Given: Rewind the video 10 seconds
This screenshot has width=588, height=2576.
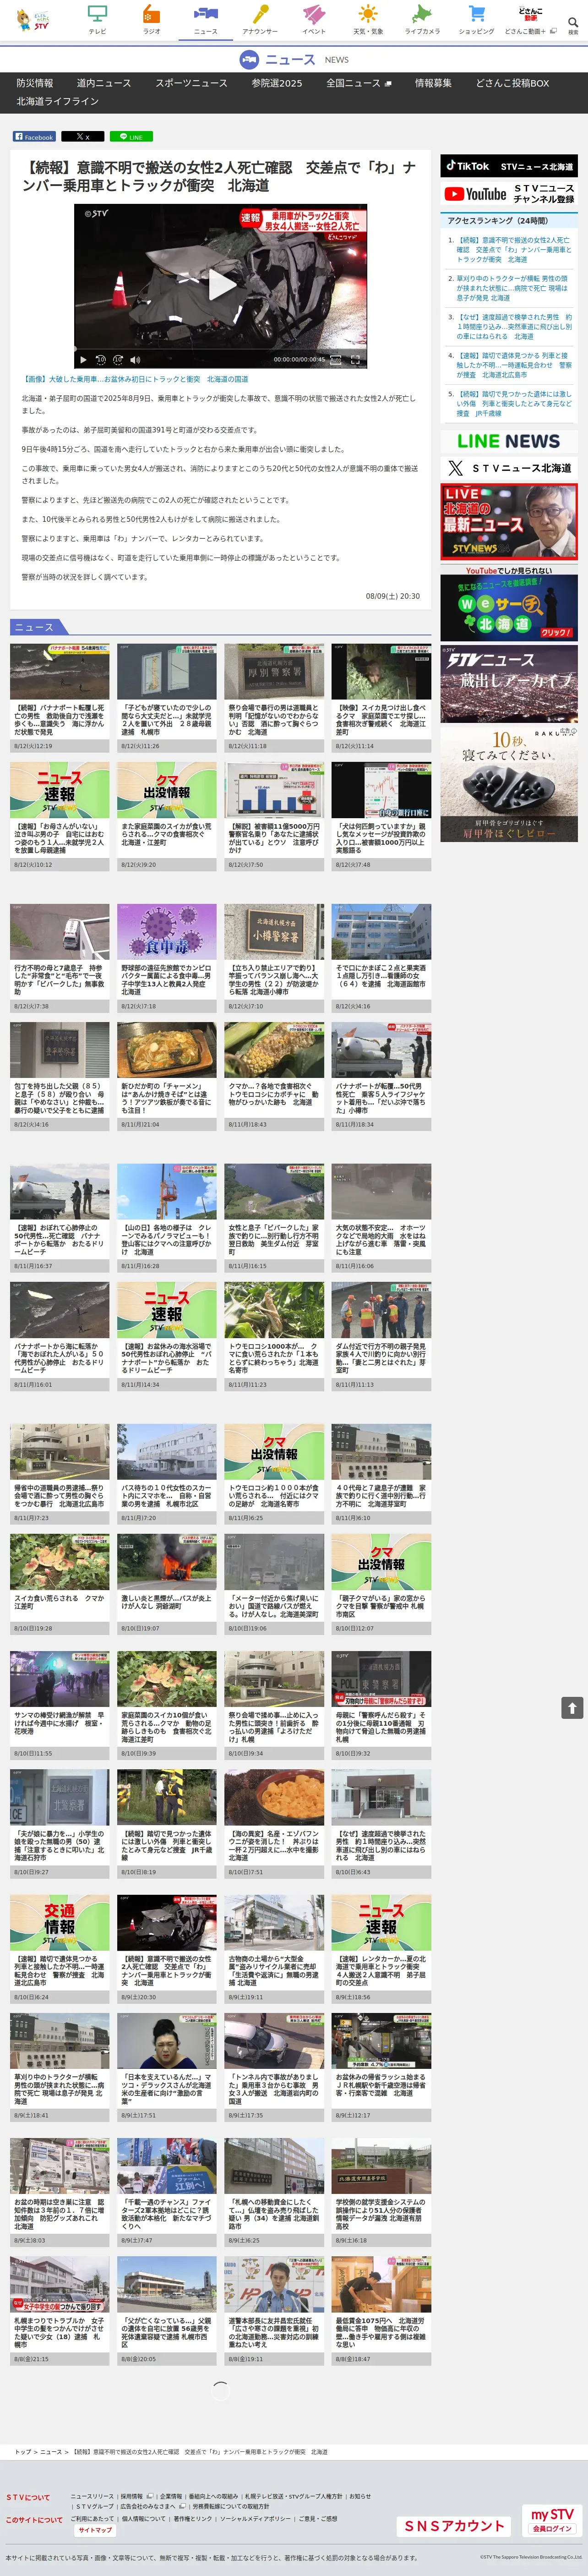Looking at the screenshot, I should pyautogui.click(x=101, y=360).
